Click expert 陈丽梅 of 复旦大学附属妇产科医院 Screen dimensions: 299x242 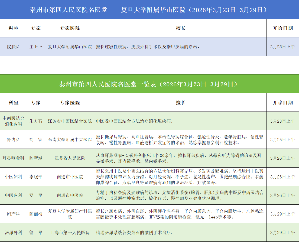point(36,214)
